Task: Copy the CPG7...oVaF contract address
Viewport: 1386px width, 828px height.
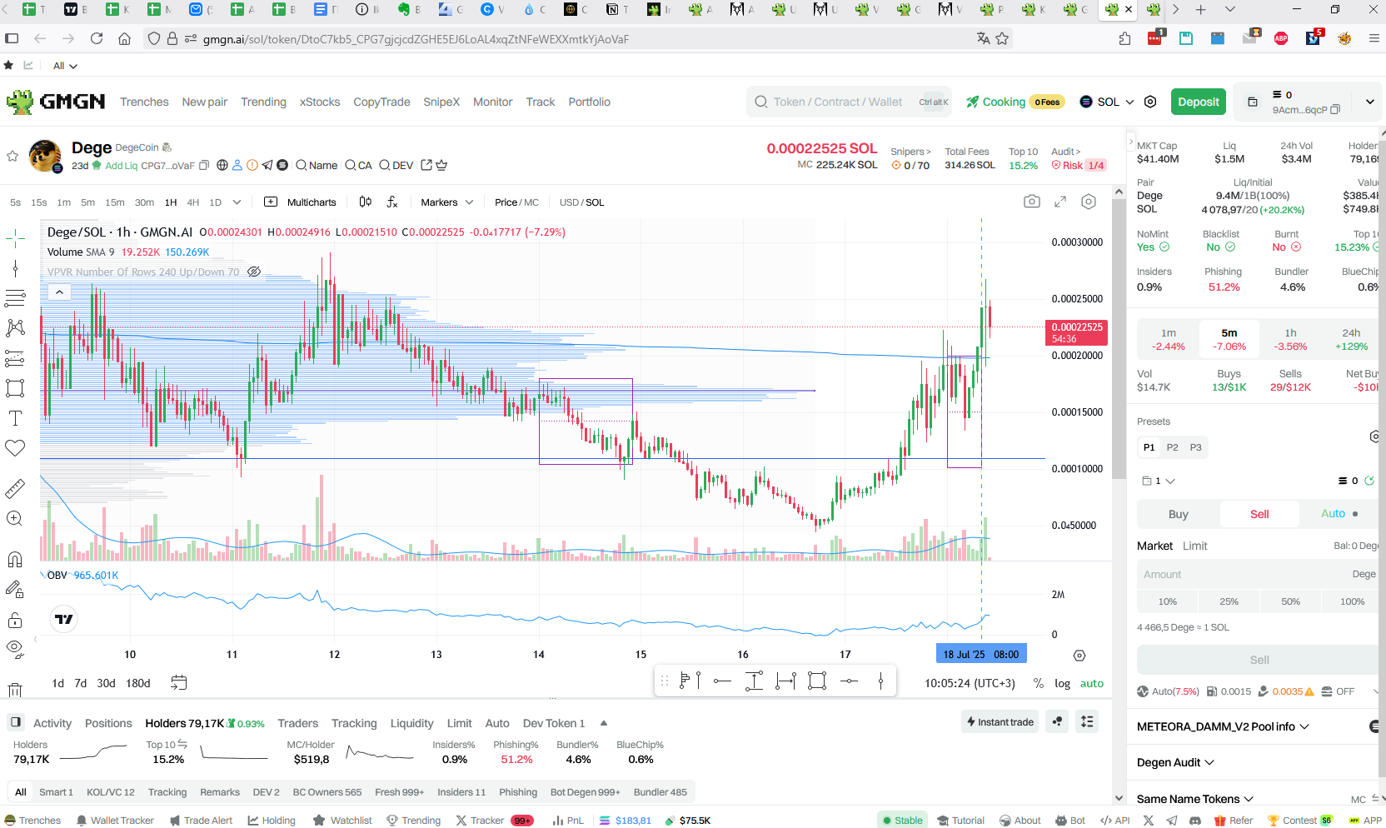Action: [204, 165]
